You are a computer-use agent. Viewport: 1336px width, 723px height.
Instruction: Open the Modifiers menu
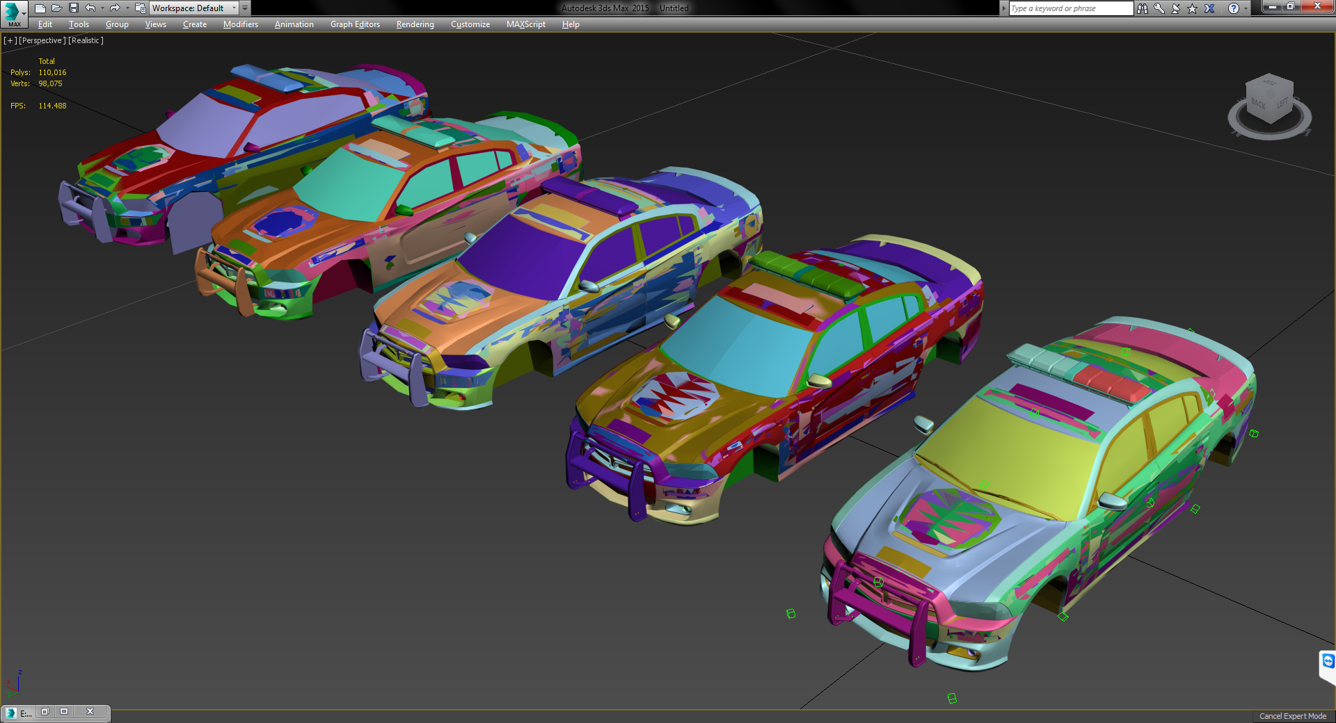pyautogui.click(x=241, y=24)
